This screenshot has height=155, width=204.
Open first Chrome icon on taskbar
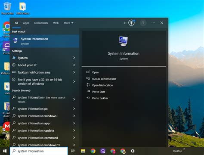(x=93, y=151)
